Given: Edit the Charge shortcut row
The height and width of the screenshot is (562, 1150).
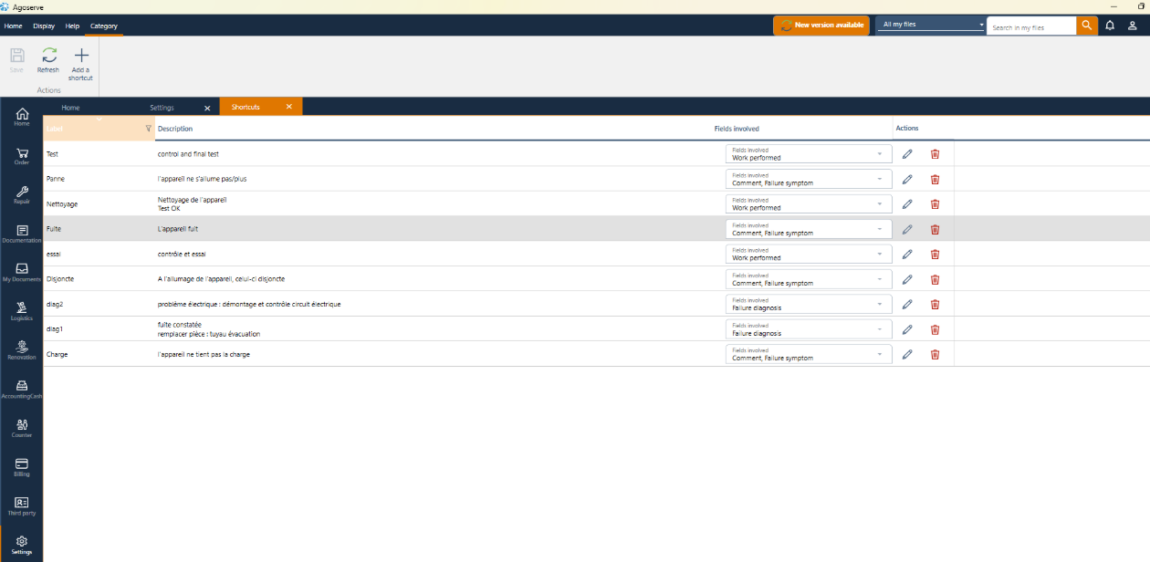Looking at the screenshot, I should point(907,354).
